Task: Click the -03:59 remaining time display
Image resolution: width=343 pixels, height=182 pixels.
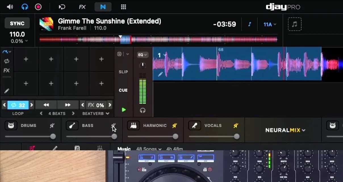Action: coord(225,24)
